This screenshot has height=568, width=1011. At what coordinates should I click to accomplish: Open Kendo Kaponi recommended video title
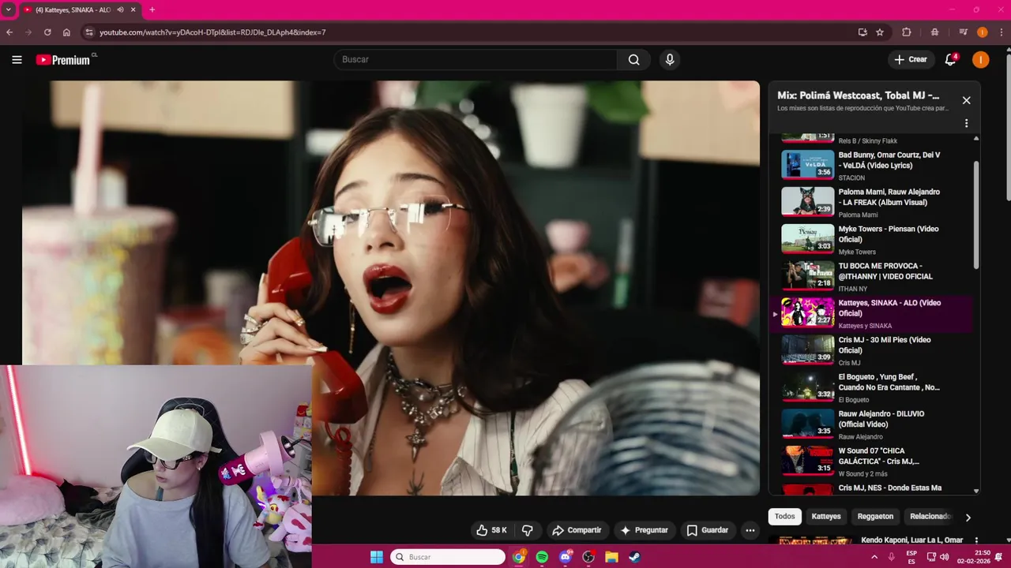[911, 540]
